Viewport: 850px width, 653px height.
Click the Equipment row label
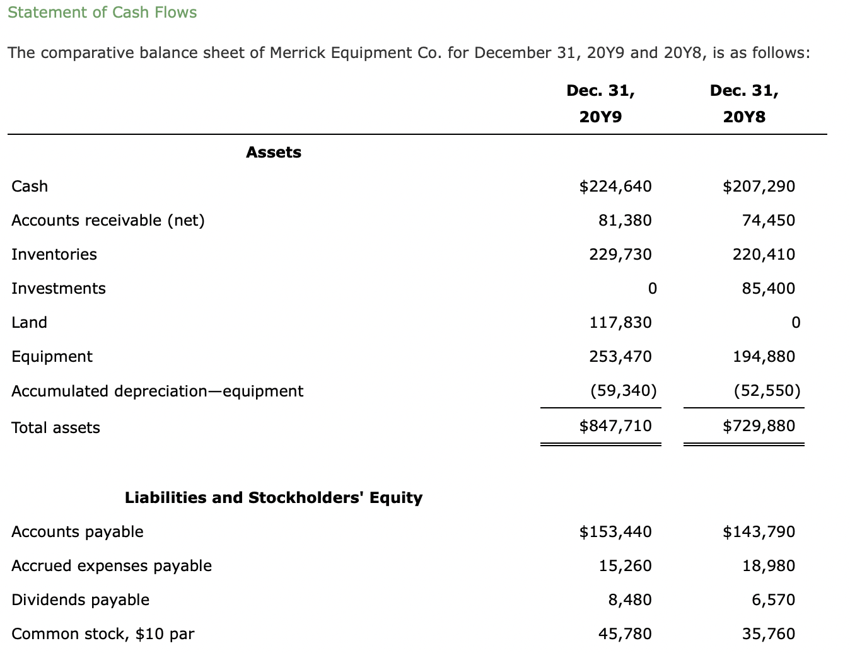[52, 357]
